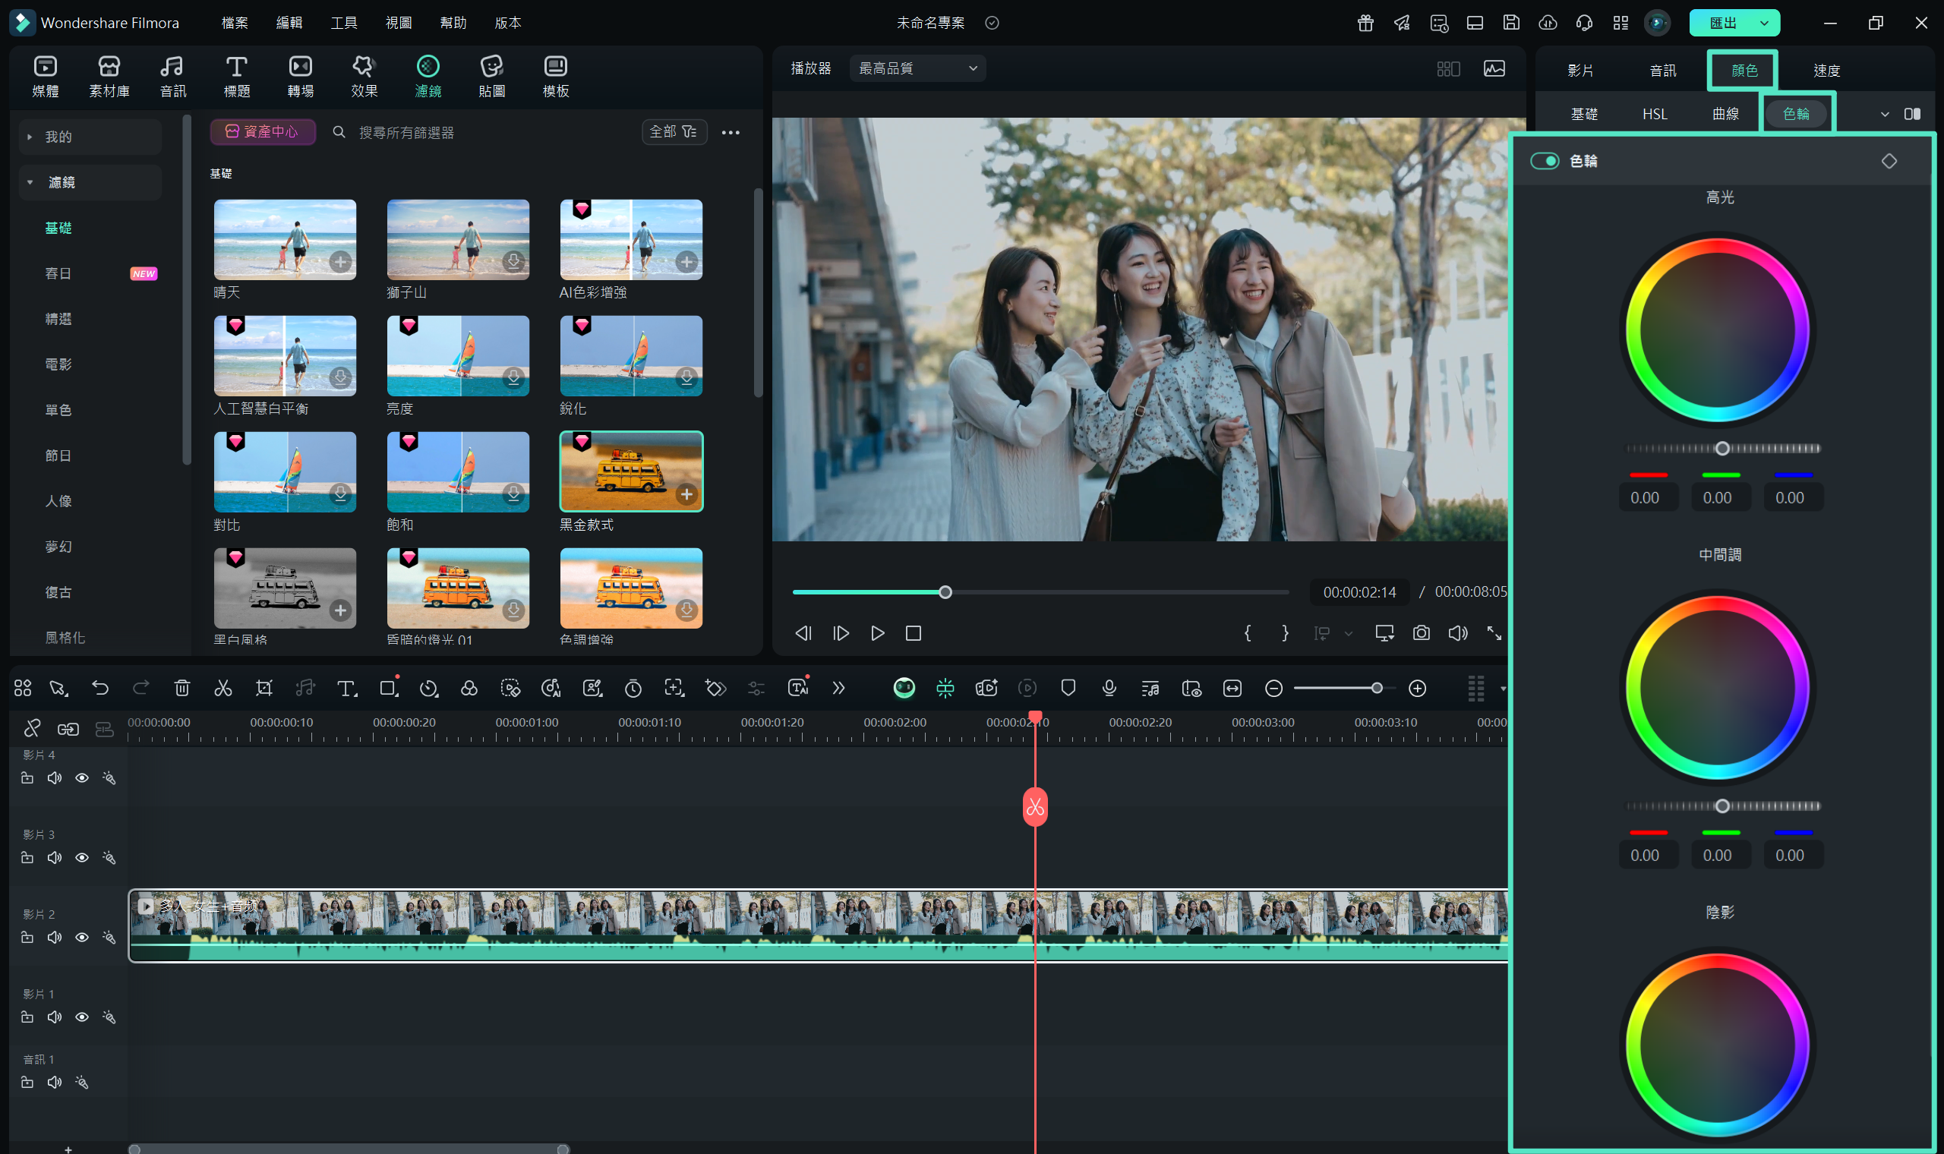Open the 模板 templates panel

click(x=555, y=76)
